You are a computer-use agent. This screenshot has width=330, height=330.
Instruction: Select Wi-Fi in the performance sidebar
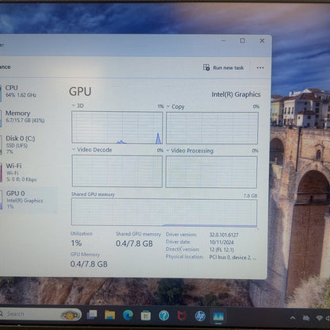[x=28, y=172]
